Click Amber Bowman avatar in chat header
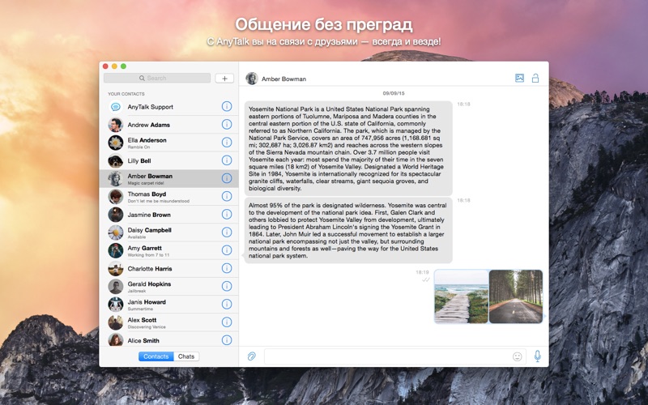Viewport: 648px width, 405px height. tap(252, 79)
